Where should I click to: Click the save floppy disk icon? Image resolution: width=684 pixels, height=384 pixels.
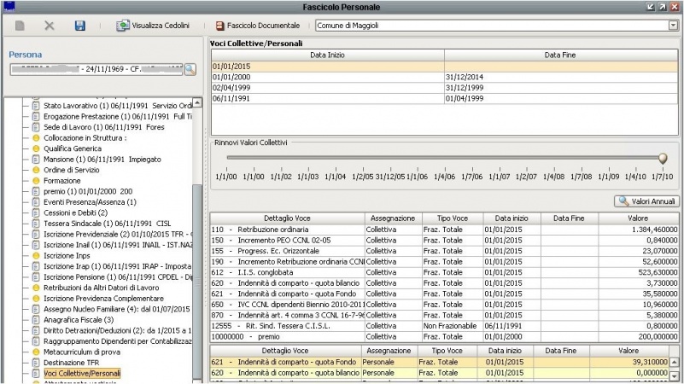[x=79, y=26]
